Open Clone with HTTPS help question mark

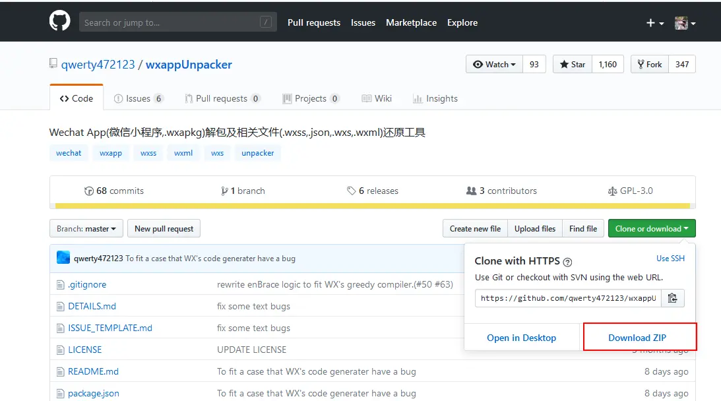click(x=567, y=262)
